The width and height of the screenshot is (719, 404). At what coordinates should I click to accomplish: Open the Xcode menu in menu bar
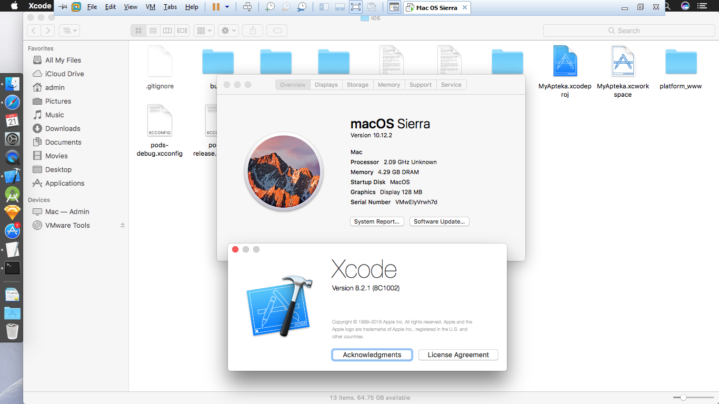pyautogui.click(x=39, y=6)
